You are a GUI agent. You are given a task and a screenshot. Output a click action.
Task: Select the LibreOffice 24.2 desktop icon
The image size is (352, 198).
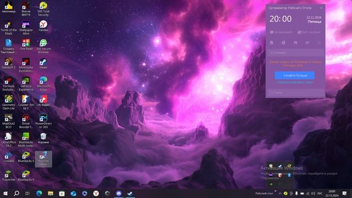coord(9,140)
